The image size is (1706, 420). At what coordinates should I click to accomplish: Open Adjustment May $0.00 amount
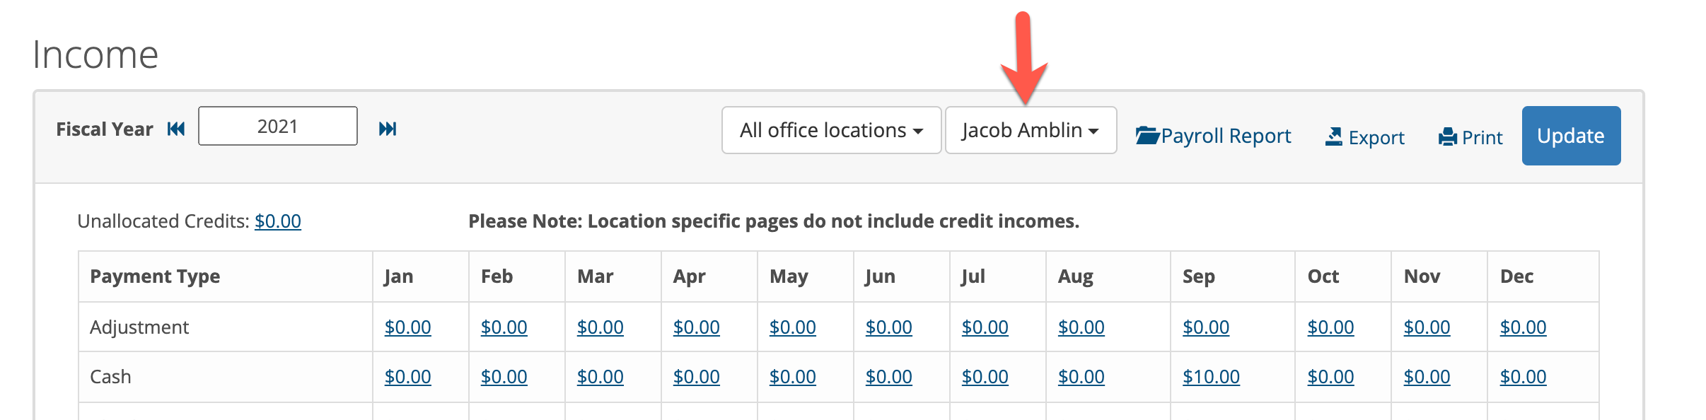click(x=792, y=327)
